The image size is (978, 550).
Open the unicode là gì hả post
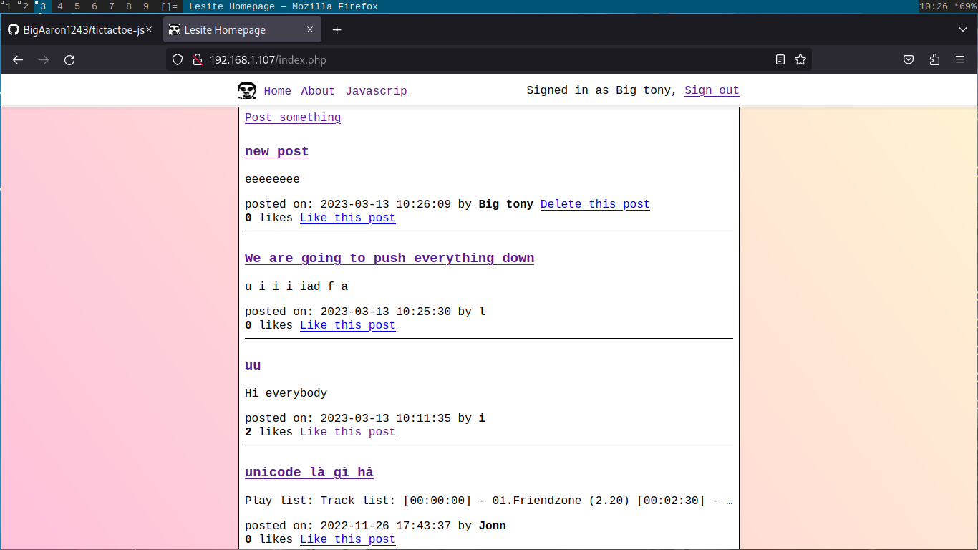point(309,472)
